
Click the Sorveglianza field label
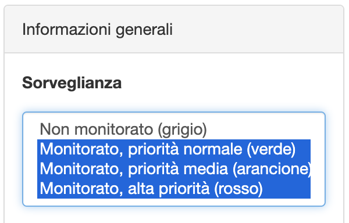pos(72,83)
